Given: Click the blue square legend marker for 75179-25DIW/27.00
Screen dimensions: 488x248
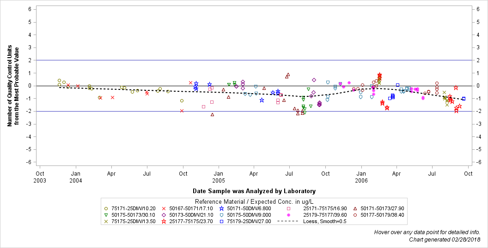Looking at the screenshot, I should click(x=222, y=221).
